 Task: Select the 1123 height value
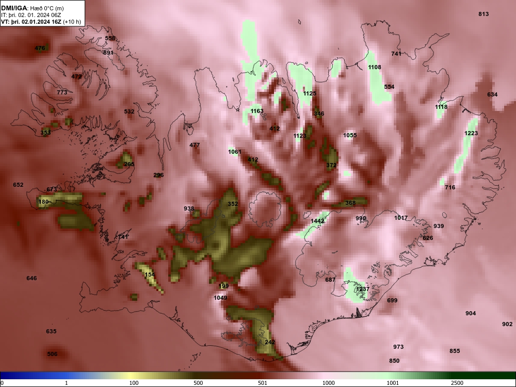tap(300, 136)
